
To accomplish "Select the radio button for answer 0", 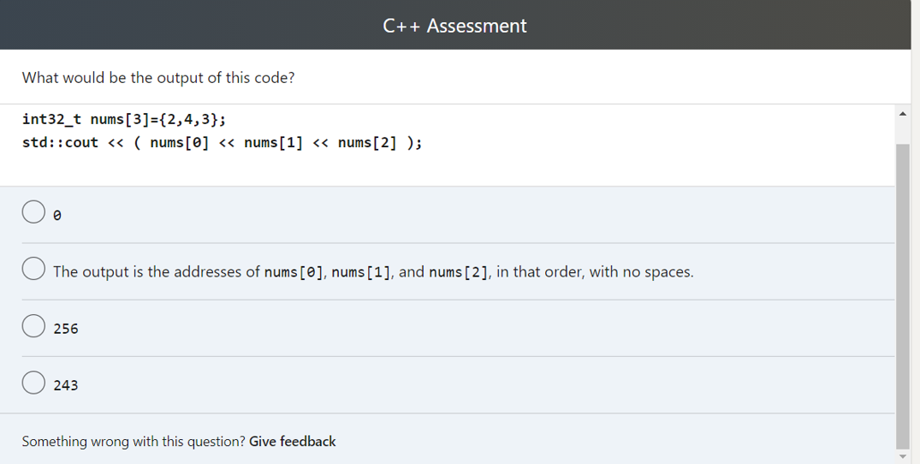I will [33, 211].
